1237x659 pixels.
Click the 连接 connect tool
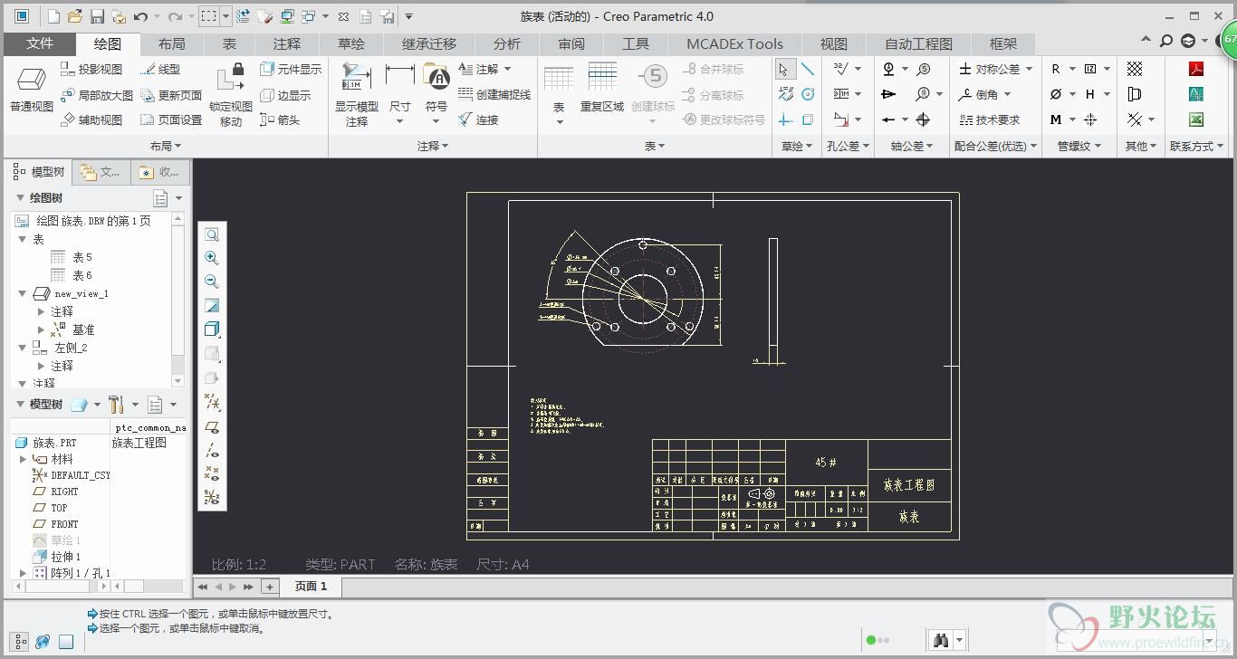[478, 119]
